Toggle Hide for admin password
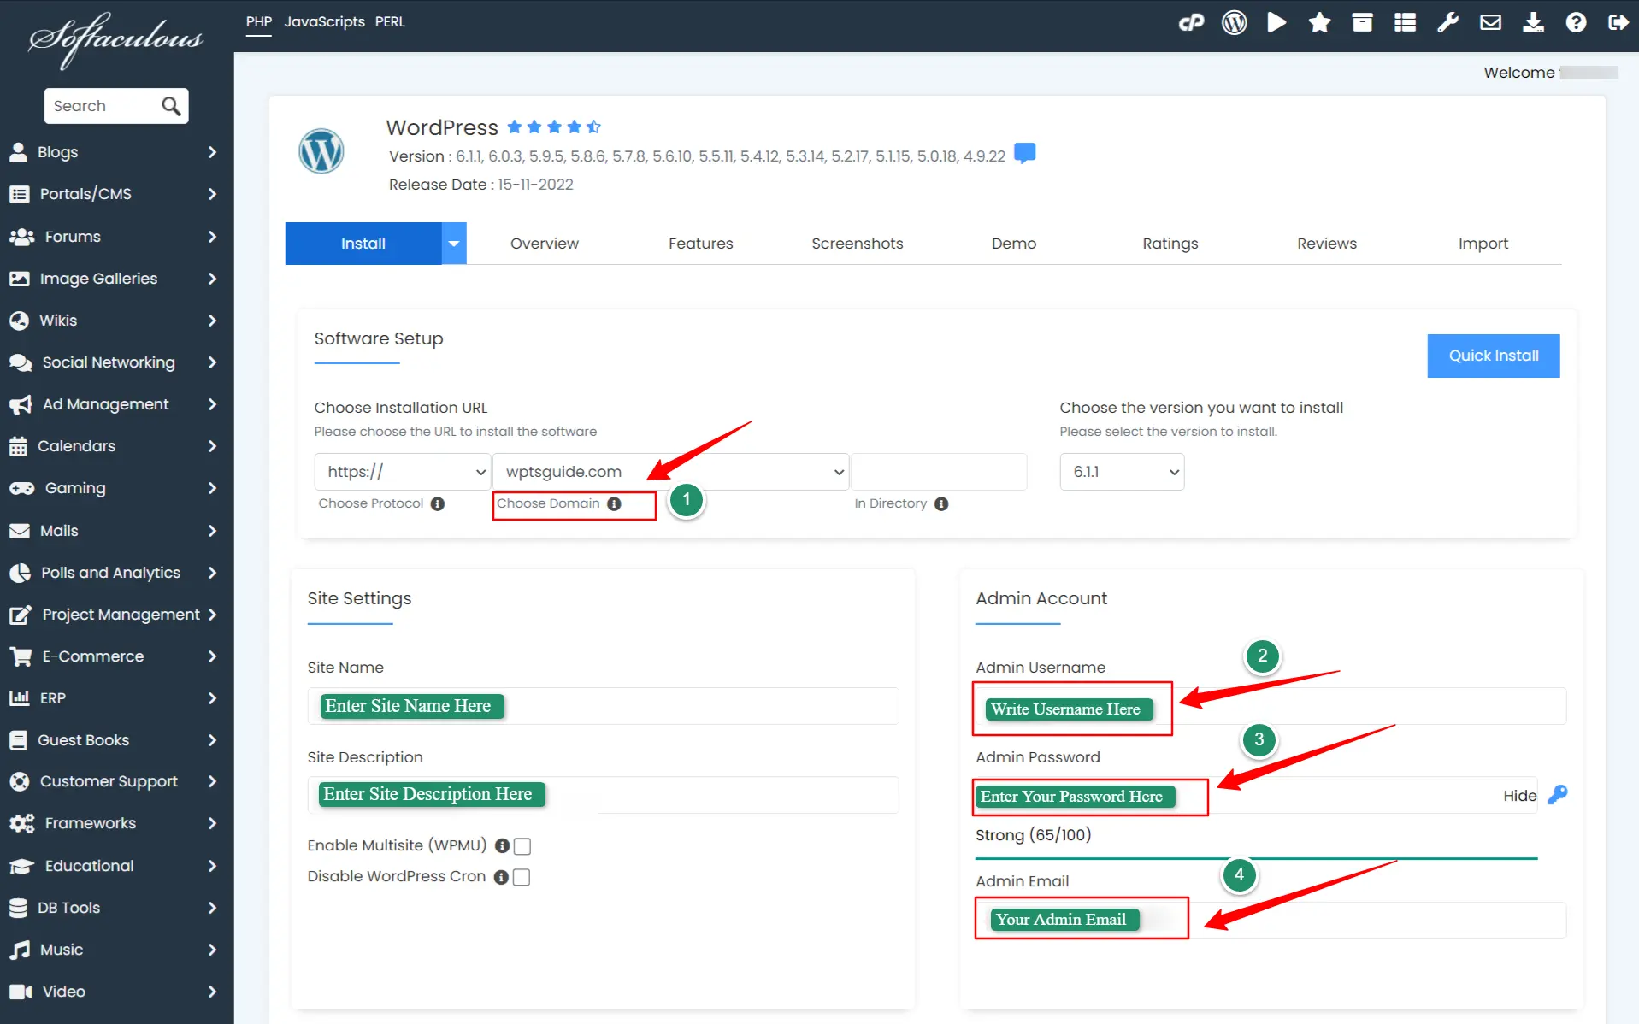 (1519, 796)
